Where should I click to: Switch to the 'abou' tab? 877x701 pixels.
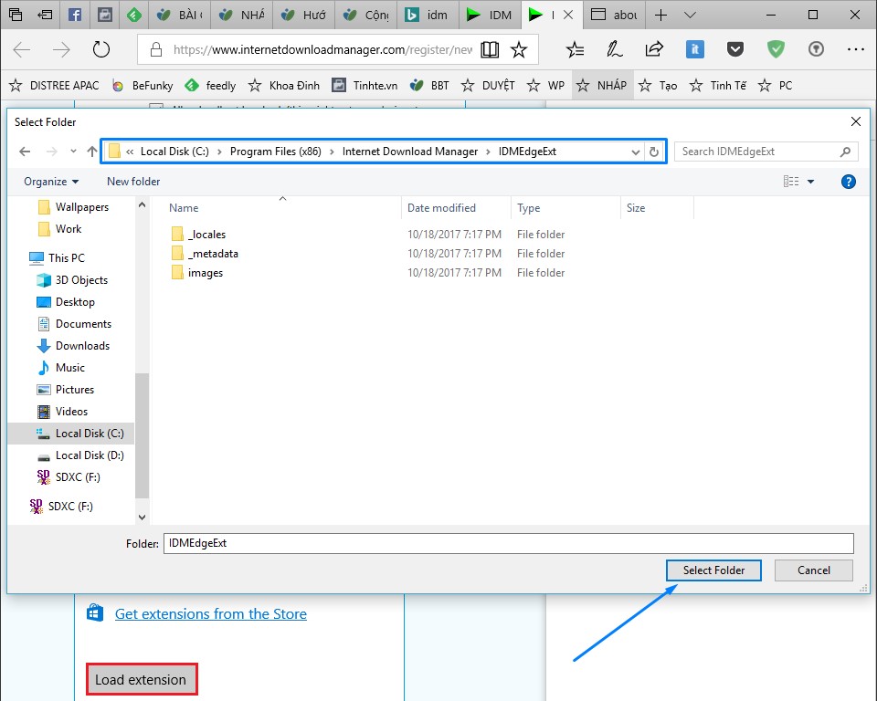click(615, 15)
